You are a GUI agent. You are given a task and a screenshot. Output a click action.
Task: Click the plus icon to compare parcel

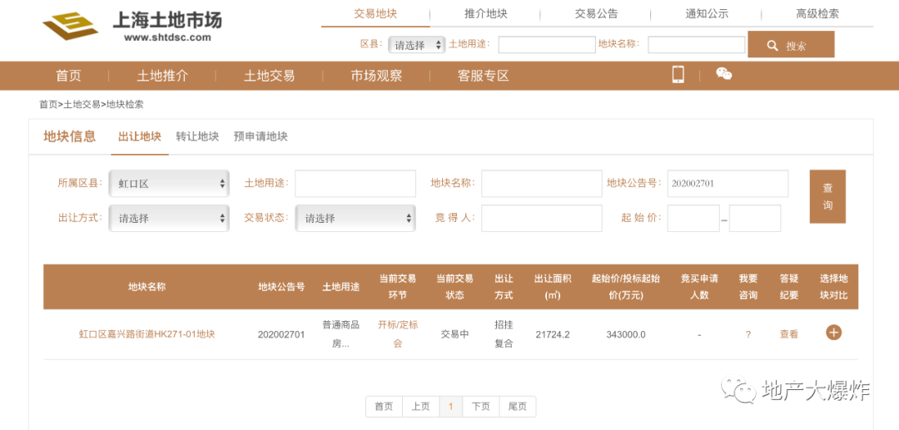[x=833, y=332]
